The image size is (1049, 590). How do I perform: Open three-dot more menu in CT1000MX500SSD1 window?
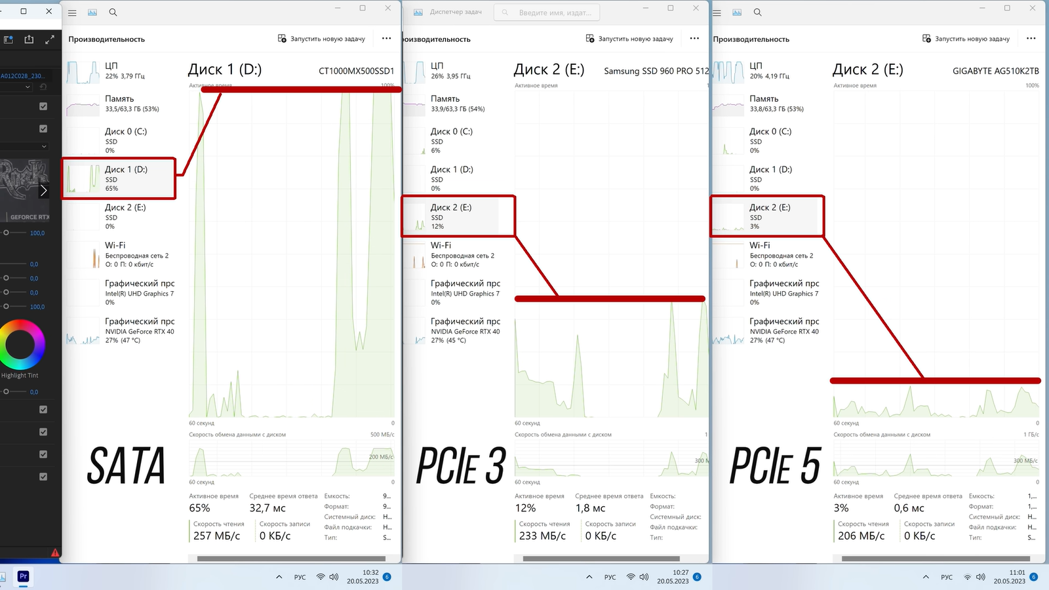[387, 39]
